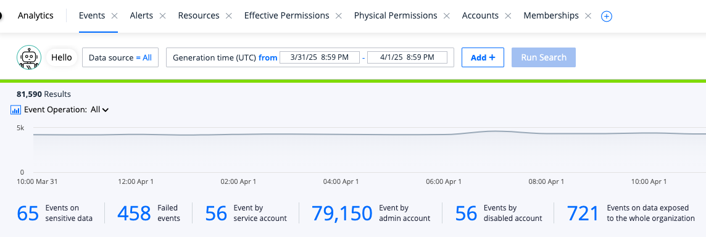706x237 pixels.
Task: Click the Add + filter button
Action: pos(483,57)
